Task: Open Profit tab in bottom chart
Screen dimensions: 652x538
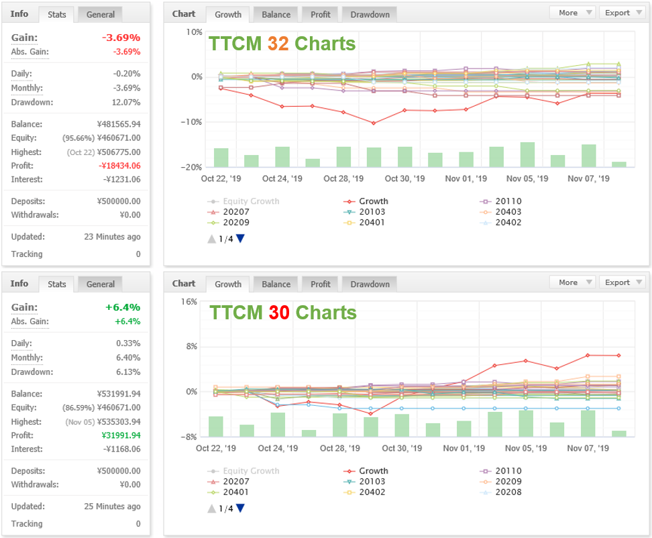Action: [x=320, y=284]
